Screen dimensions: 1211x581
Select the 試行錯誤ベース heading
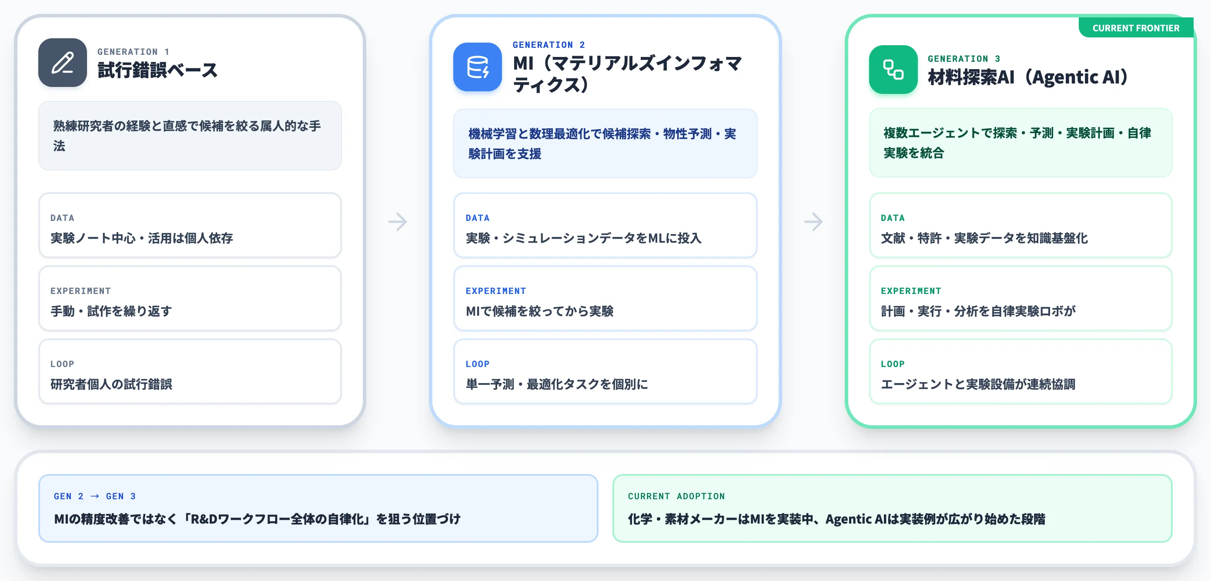157,70
